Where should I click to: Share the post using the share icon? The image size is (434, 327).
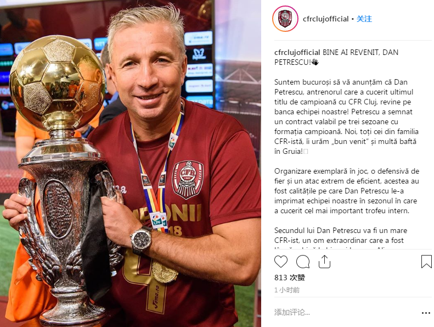(x=324, y=262)
